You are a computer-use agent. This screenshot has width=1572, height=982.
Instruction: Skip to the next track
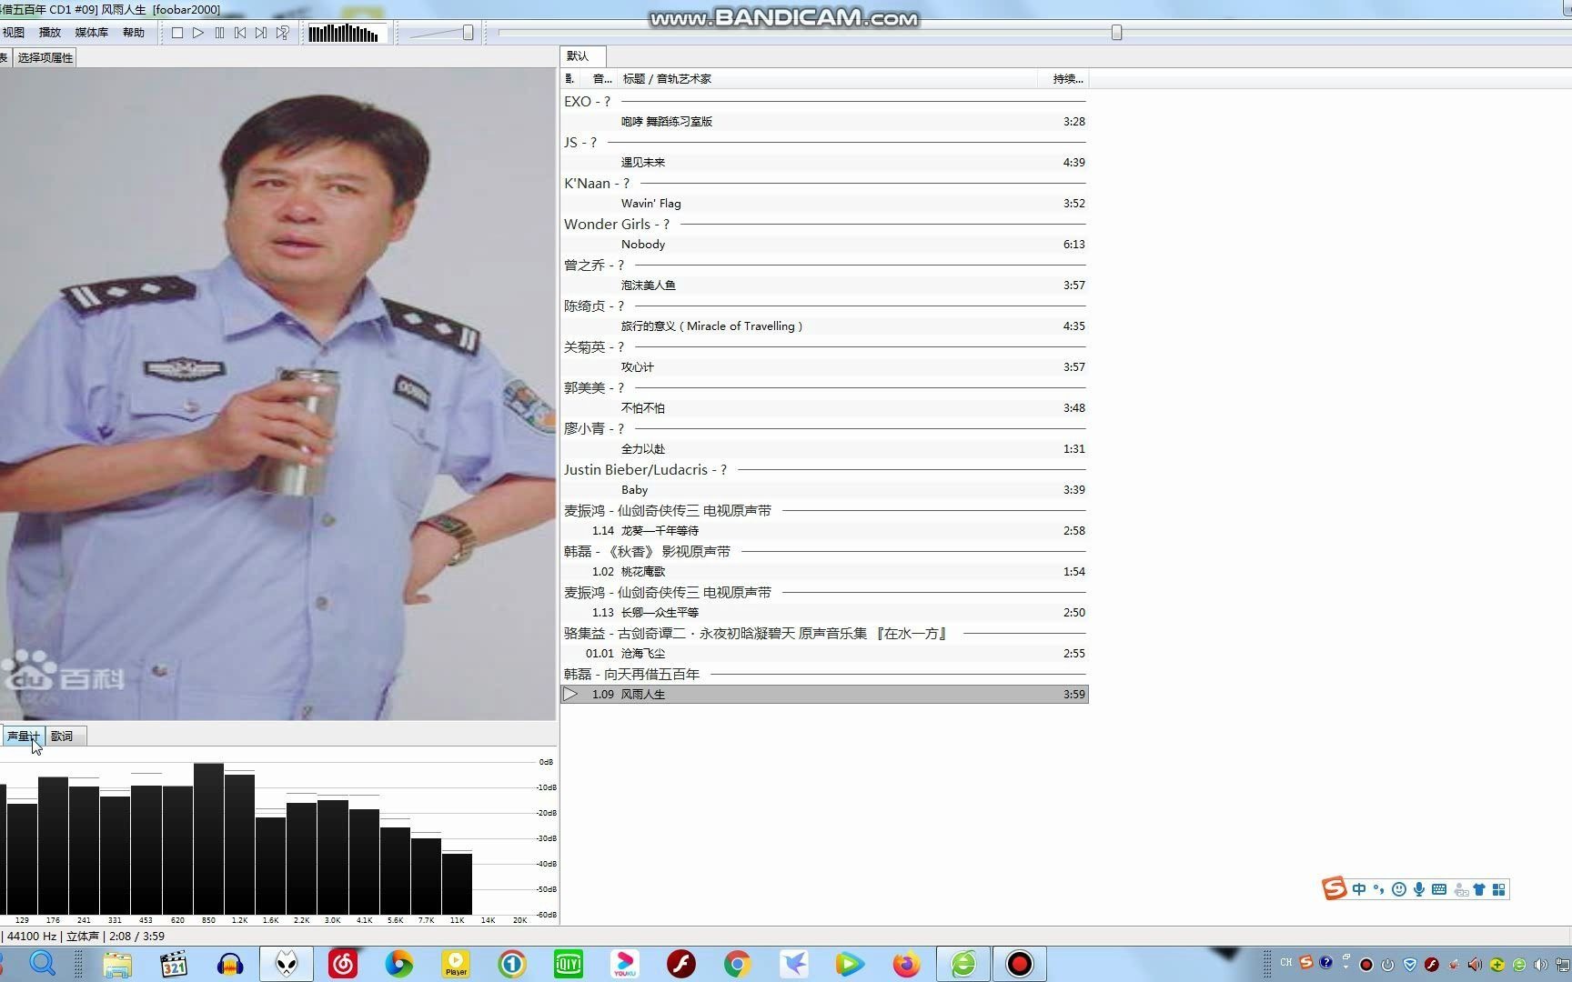(261, 33)
